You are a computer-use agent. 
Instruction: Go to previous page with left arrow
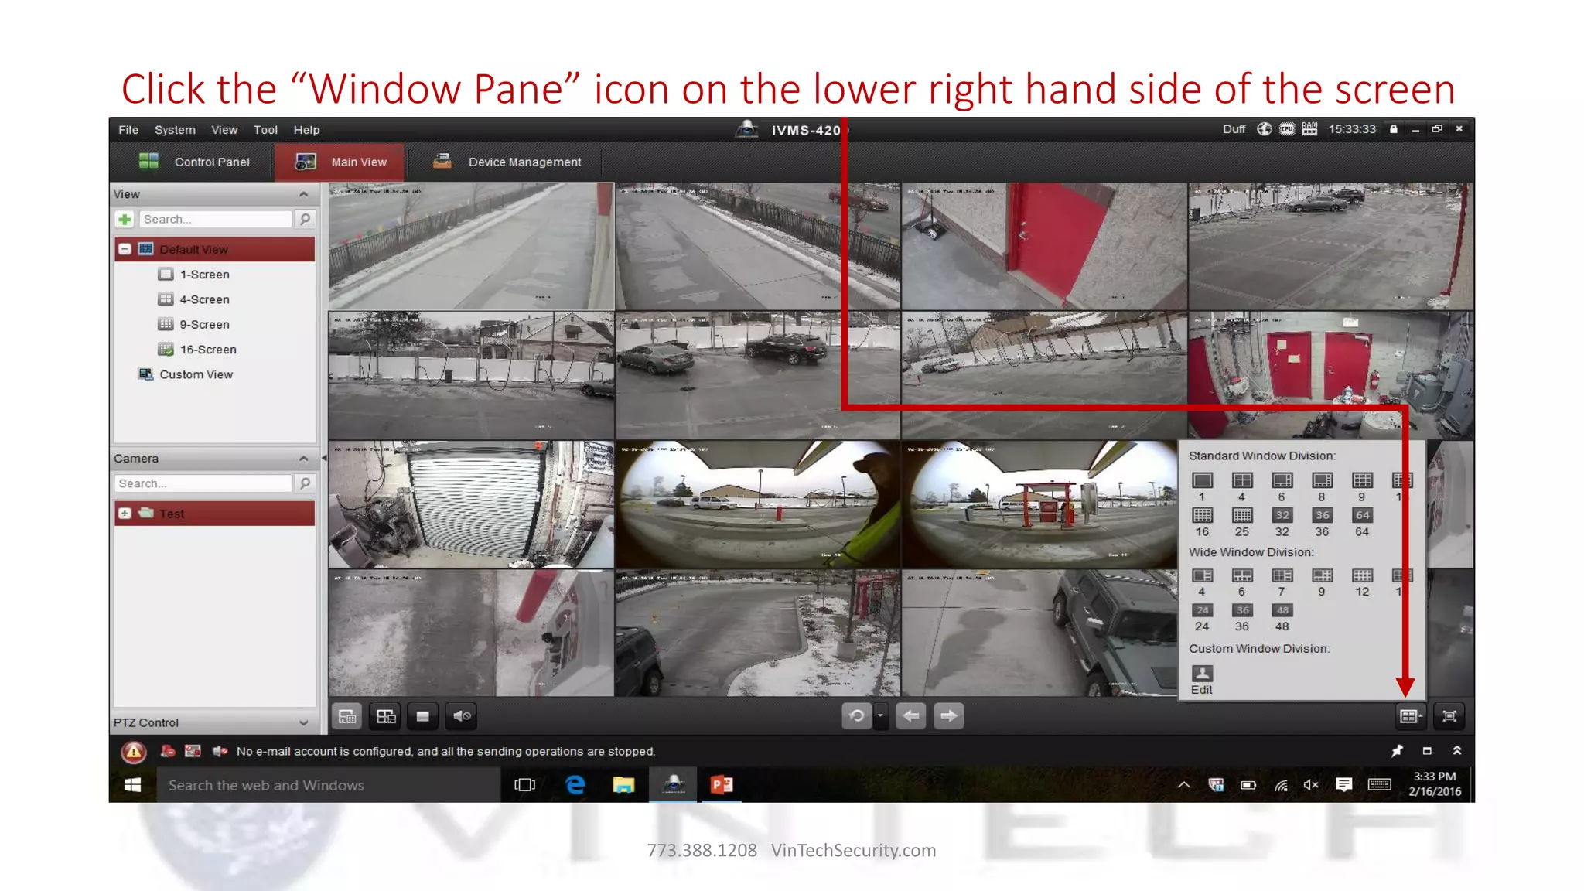pyautogui.click(x=911, y=716)
